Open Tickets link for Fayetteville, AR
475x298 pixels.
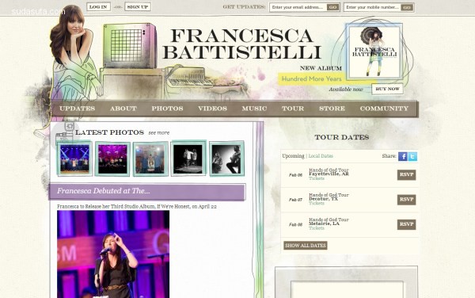point(317,178)
